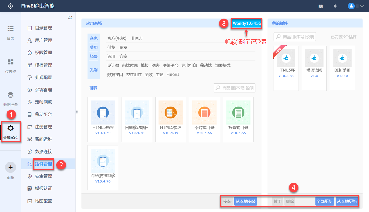The height and width of the screenshot is (212, 369).
Task: Choose the 设计器 category
Action: [x=113, y=65]
